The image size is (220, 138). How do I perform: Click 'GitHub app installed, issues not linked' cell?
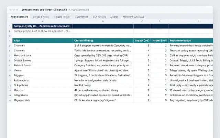click(x=103, y=95)
